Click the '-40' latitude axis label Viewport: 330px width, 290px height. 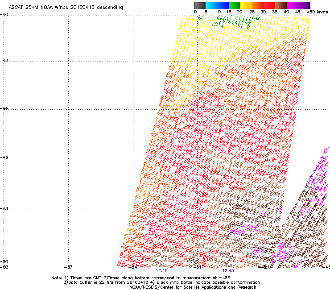coord(4,15)
